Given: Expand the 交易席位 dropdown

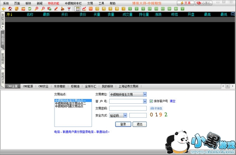Looking at the screenshot, I should coord(145,94).
